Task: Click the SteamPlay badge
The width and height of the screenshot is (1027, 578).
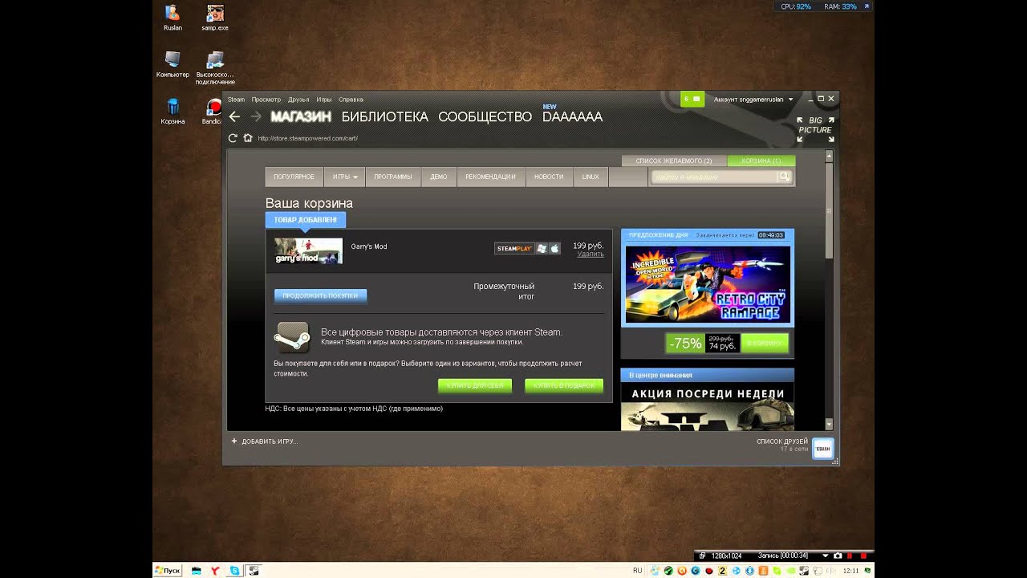Action: tap(514, 249)
